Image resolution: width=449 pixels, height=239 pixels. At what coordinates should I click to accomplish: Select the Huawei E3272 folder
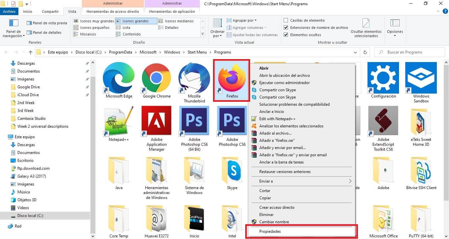pyautogui.click(x=156, y=219)
